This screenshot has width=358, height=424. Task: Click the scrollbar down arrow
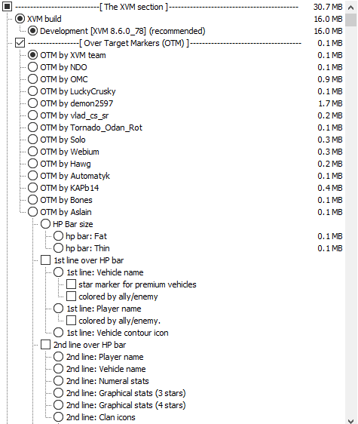coord(351,420)
